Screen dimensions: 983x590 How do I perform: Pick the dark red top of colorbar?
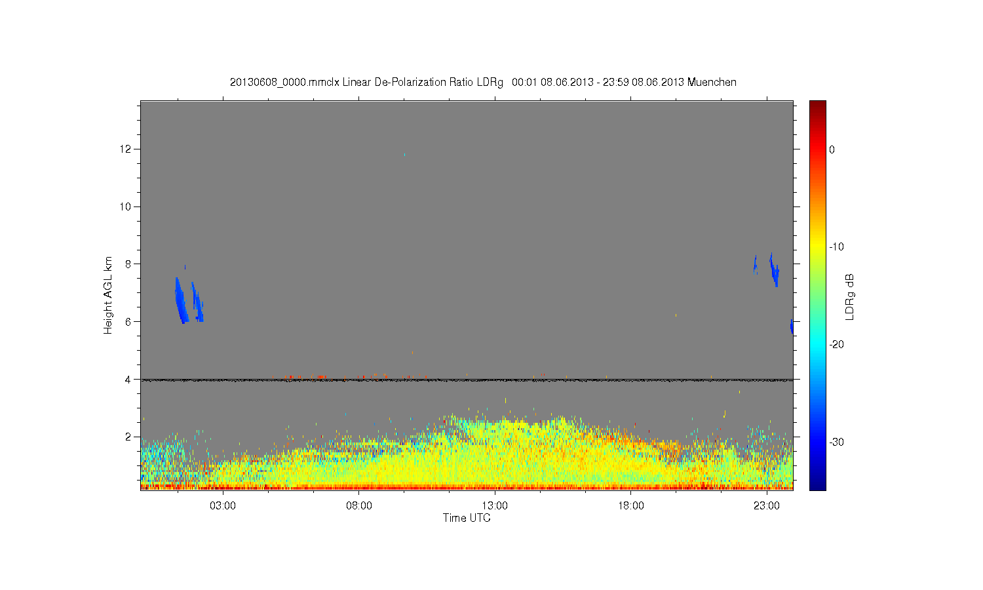pos(817,105)
